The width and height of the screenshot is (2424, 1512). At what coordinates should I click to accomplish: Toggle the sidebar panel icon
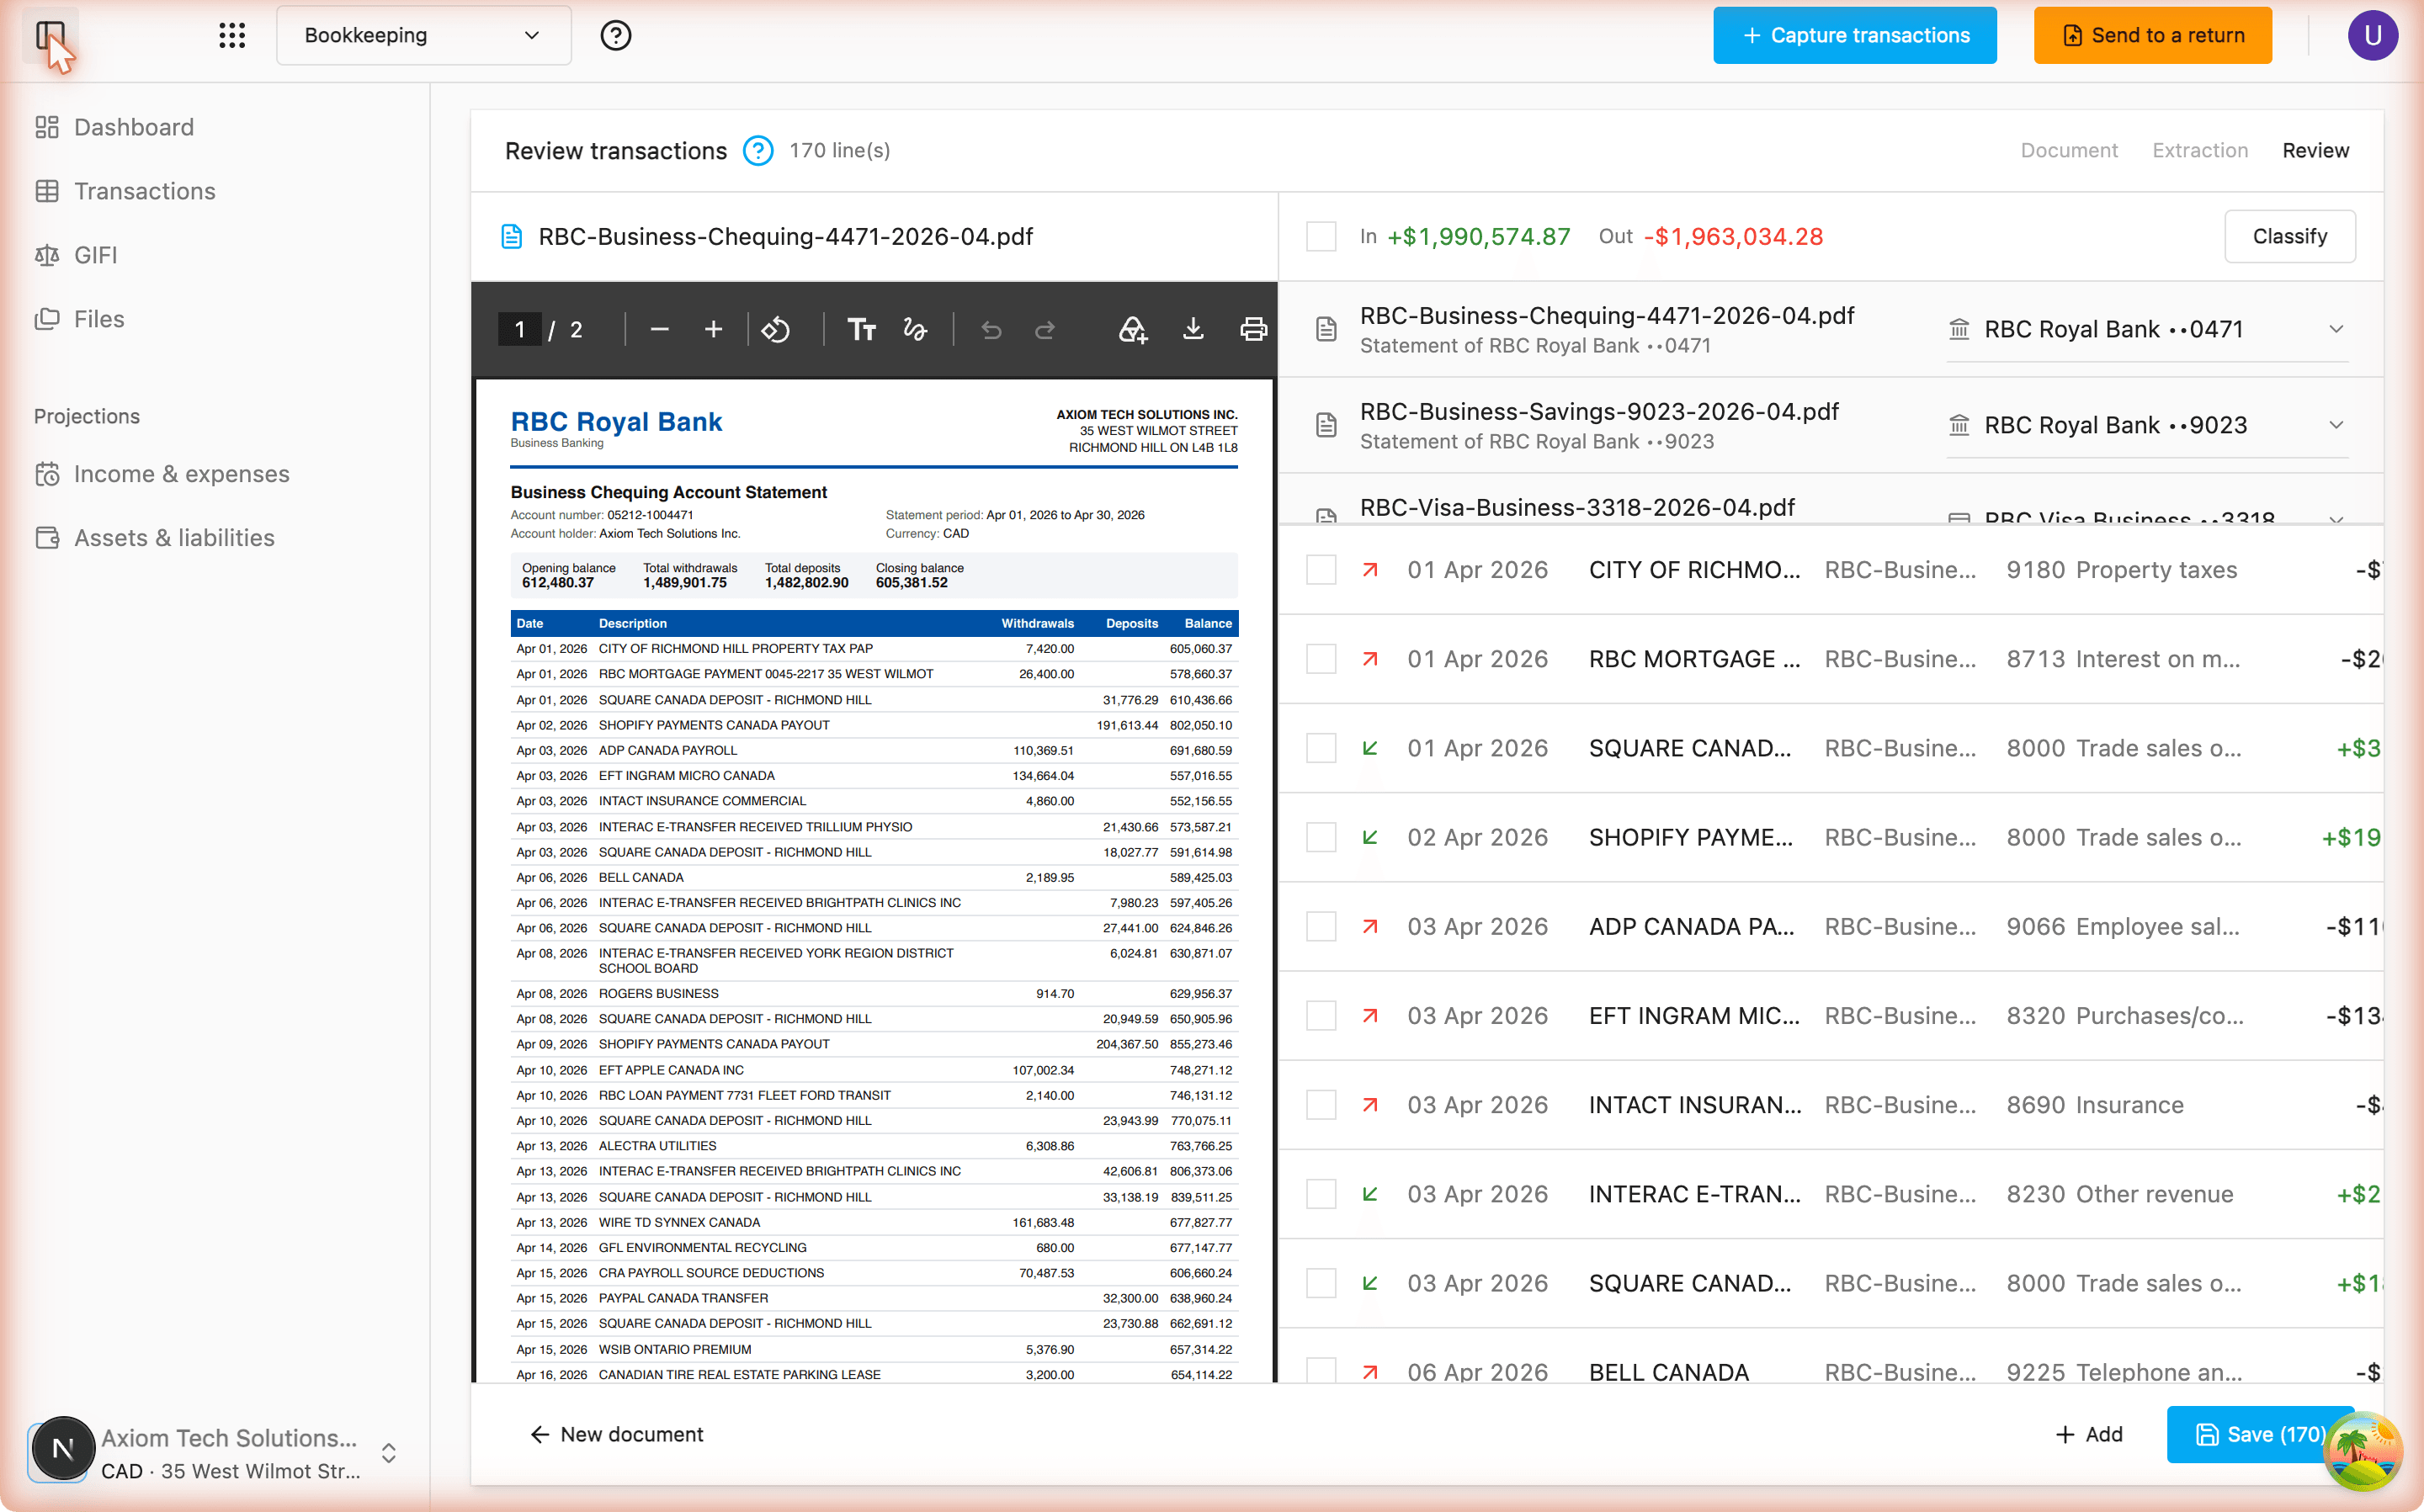tap(50, 36)
